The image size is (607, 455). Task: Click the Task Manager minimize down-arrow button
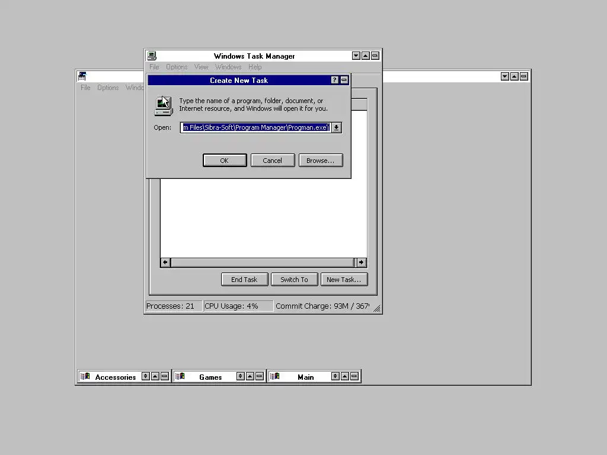point(356,56)
